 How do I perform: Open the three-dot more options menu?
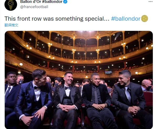(x=150, y=2)
